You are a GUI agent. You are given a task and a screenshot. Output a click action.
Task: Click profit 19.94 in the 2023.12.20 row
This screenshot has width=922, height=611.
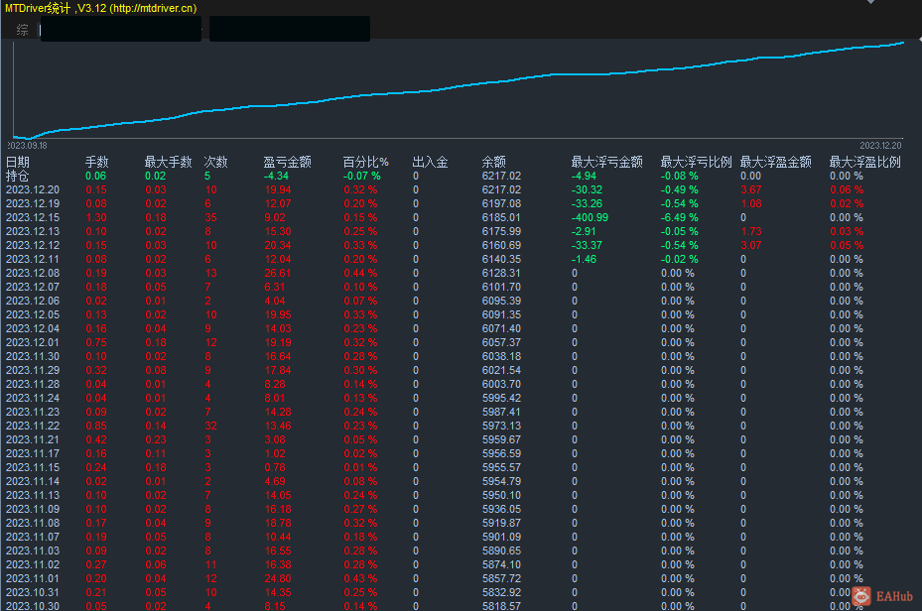pyautogui.click(x=278, y=189)
